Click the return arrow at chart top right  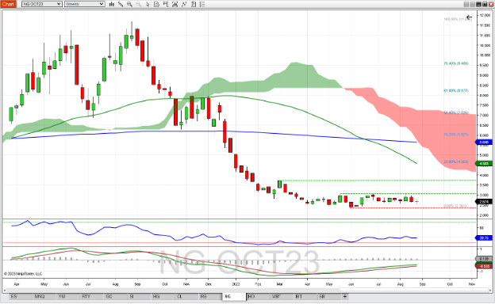tap(469, 17)
